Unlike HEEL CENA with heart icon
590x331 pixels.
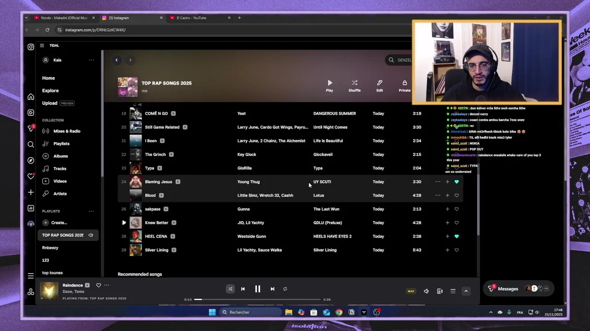456,236
